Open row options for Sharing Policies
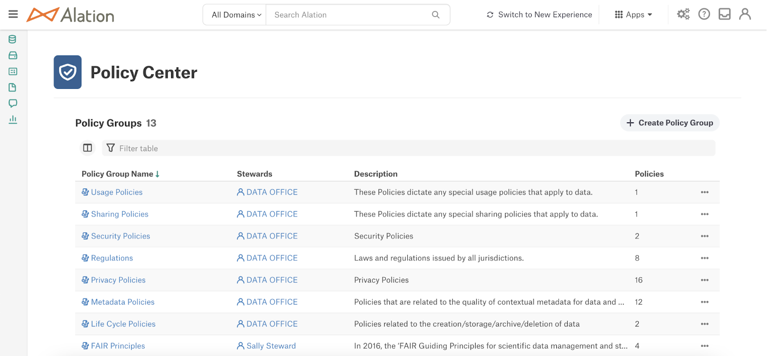 pos(704,214)
